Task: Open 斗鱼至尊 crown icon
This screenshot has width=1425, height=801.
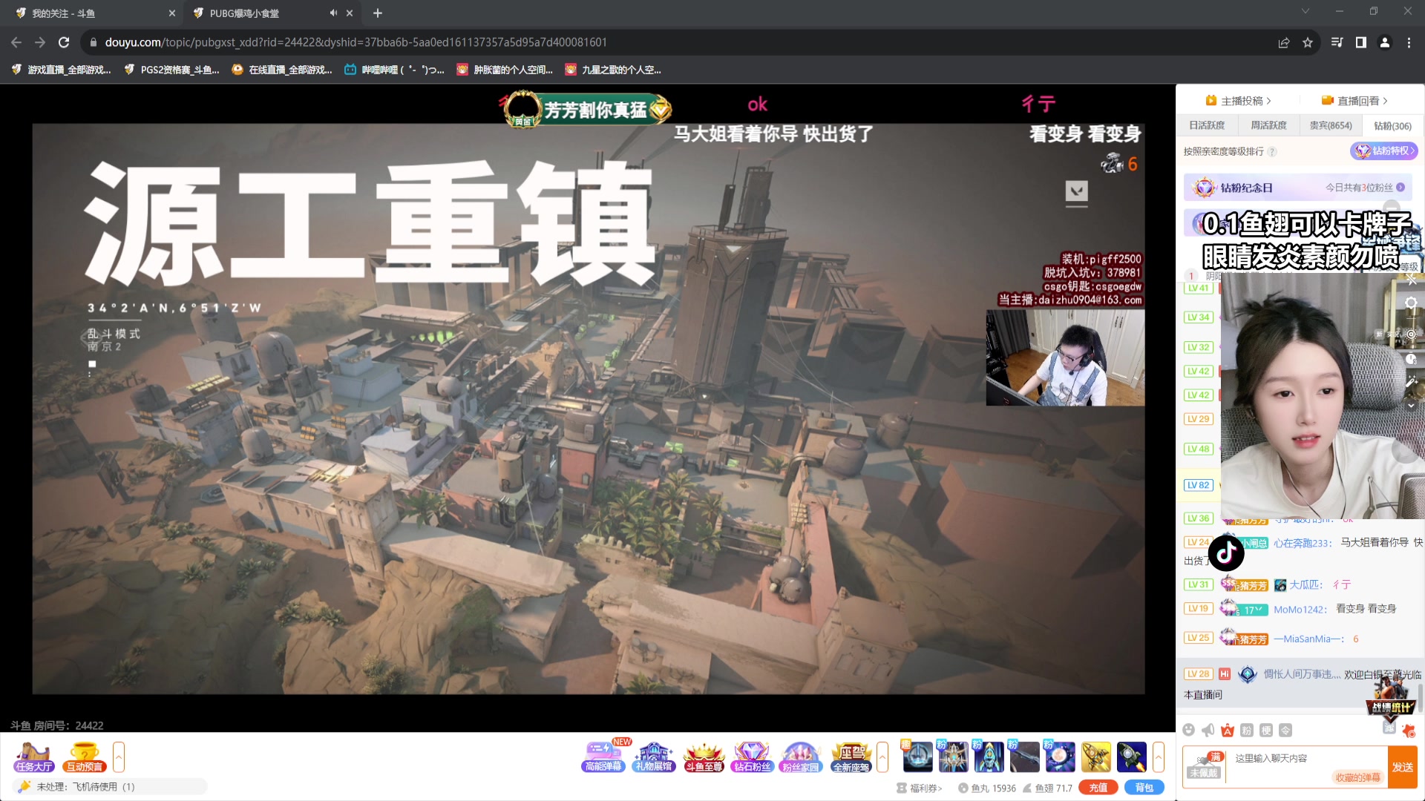Action: (x=704, y=757)
